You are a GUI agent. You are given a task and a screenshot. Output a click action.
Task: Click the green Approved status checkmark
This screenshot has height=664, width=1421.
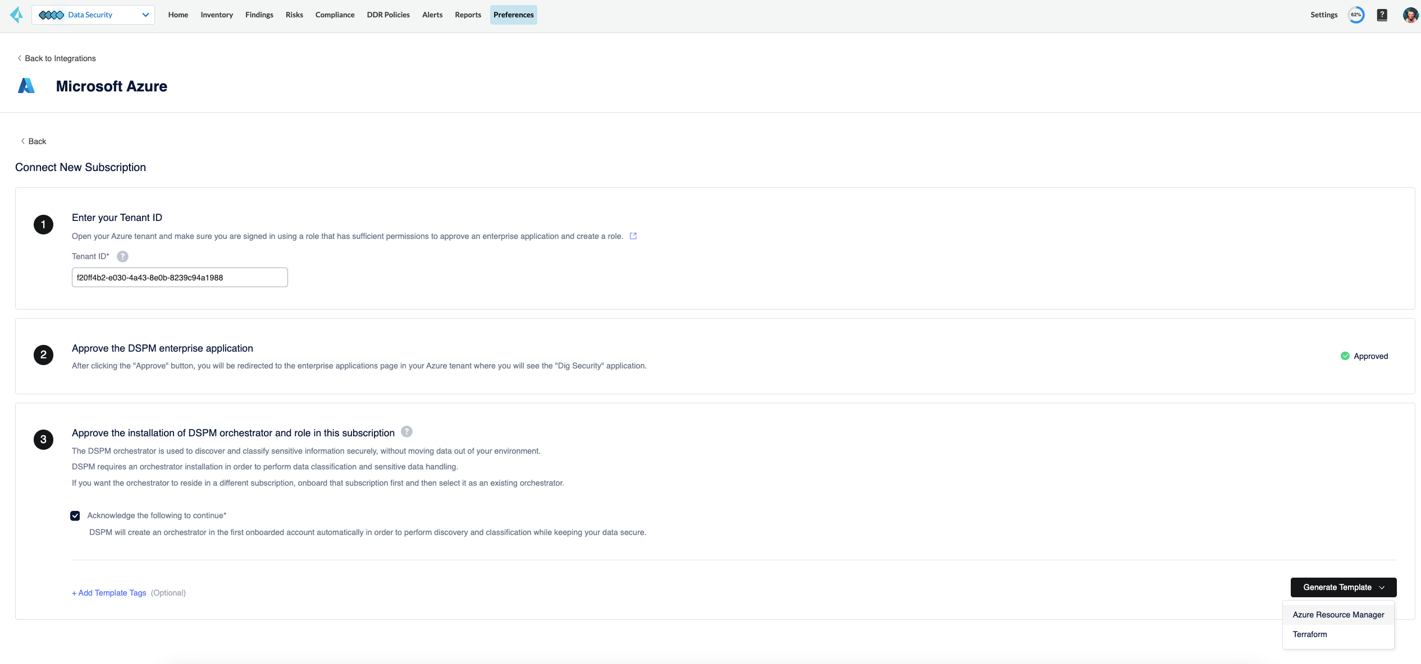1345,356
